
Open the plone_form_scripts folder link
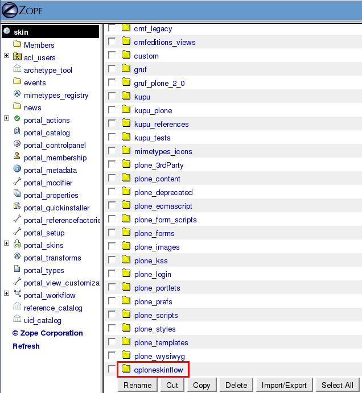[165, 220]
